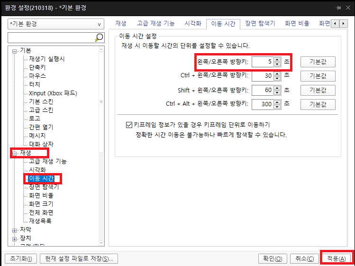The height and width of the screenshot is (266, 355).
Task: Switch to the 화면 비율 tab
Action: (x=297, y=23)
